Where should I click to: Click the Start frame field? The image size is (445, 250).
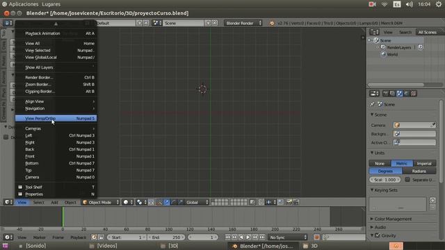tap(127, 237)
